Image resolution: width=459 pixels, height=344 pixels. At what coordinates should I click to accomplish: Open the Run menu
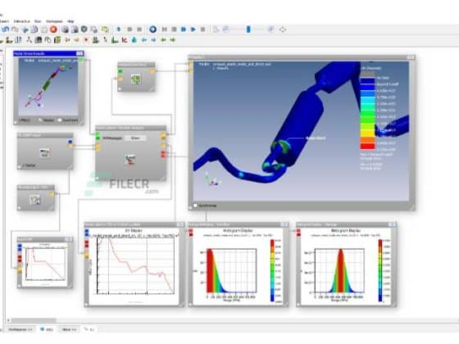point(38,21)
